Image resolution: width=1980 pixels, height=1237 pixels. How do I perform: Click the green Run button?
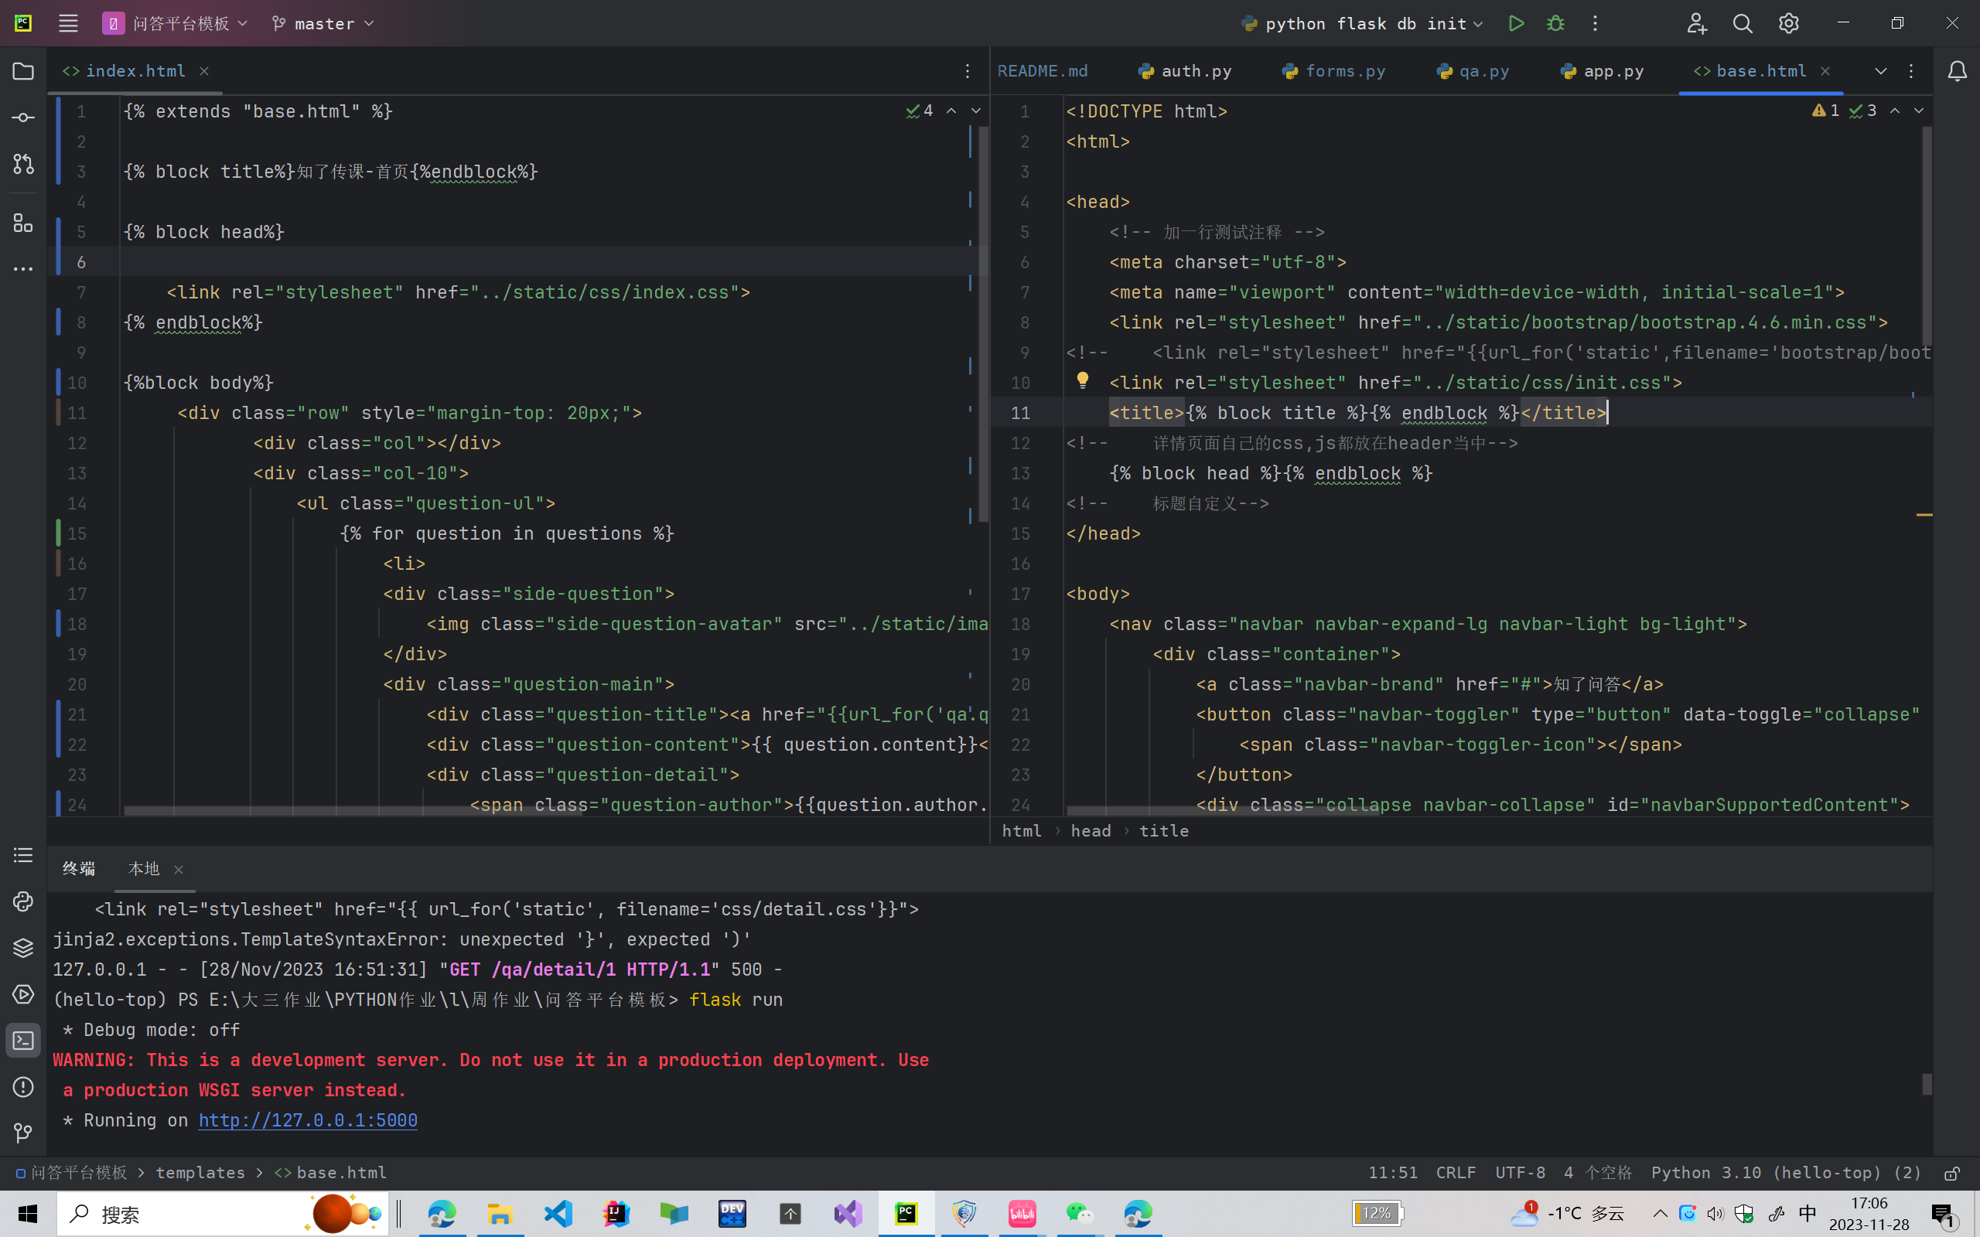pyautogui.click(x=1515, y=24)
